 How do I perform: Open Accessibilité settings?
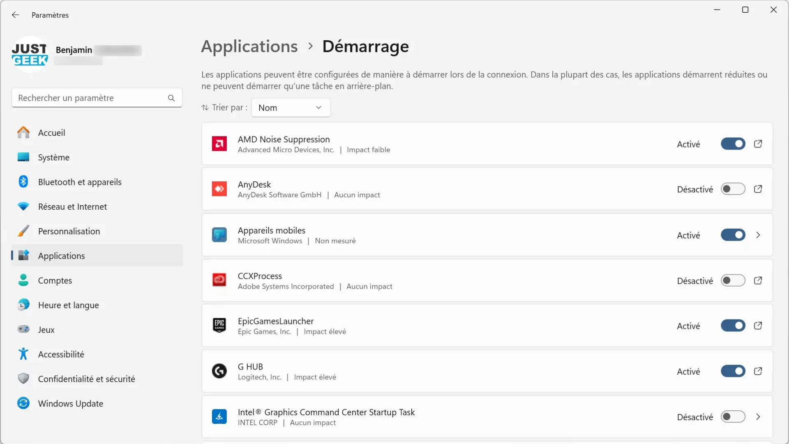click(x=97, y=354)
